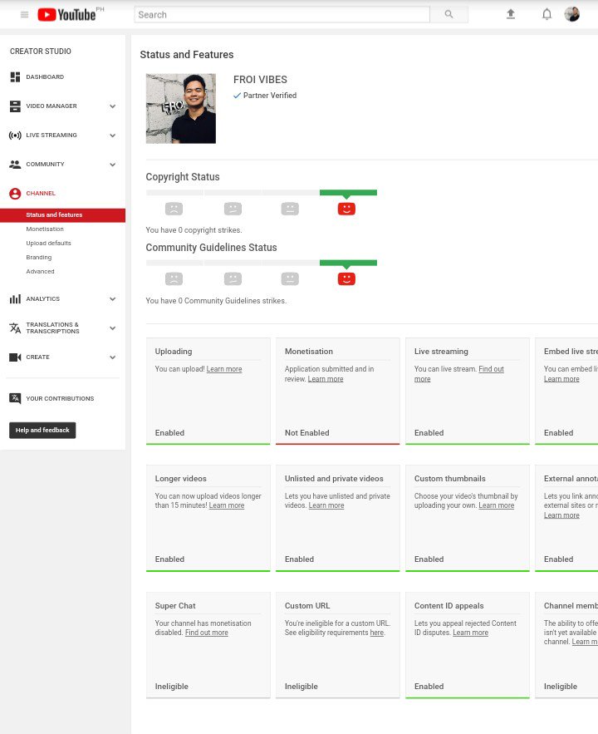Screen dimensions: 598x734
Task: Open the Monetisation submenu item
Action: [45, 229]
